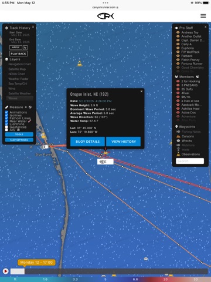
Task: Select the Sea Temp/Chl layer
Action: (x=18, y=84)
